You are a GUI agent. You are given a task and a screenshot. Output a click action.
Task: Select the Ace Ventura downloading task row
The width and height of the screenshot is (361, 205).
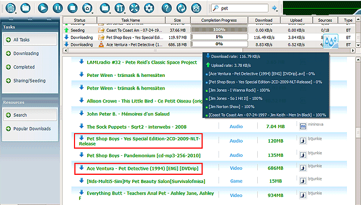209,44
